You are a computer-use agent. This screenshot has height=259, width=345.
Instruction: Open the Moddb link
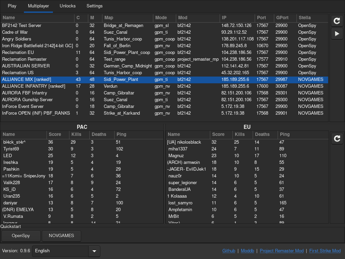pos(247,251)
